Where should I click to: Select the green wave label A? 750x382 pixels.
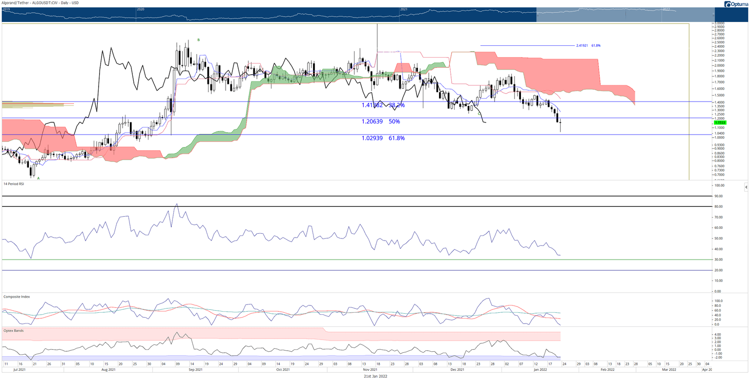pyautogui.click(x=39, y=178)
